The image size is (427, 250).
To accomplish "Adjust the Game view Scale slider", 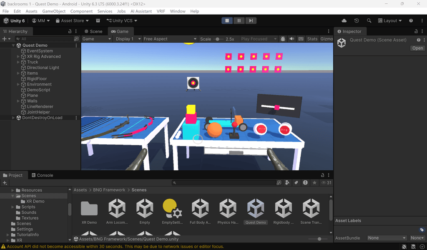I will [218, 39].
